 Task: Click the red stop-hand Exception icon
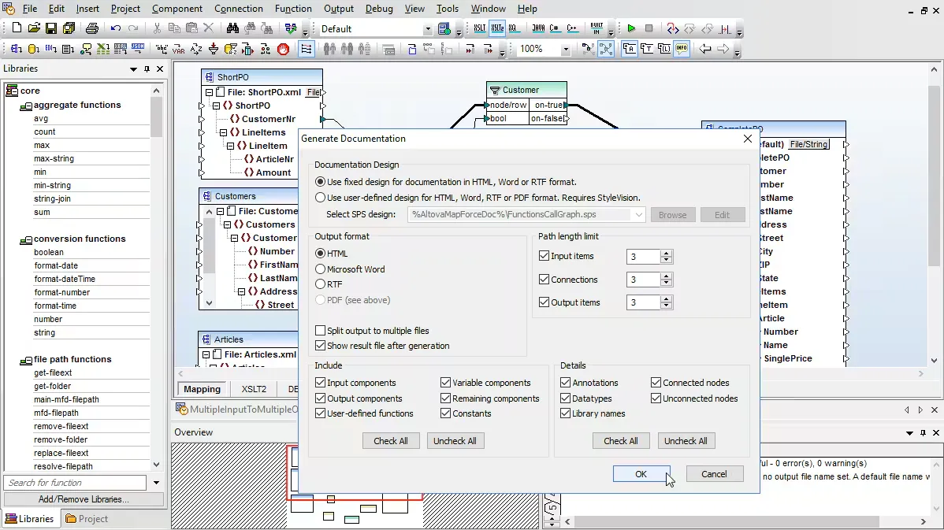[x=283, y=50]
